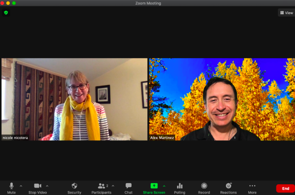Start Share Screen

(154, 188)
